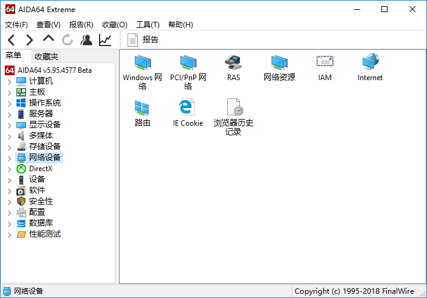Select the 存储设备 drive icon in tree
The width and height of the screenshot is (427, 298).
[x=21, y=146]
